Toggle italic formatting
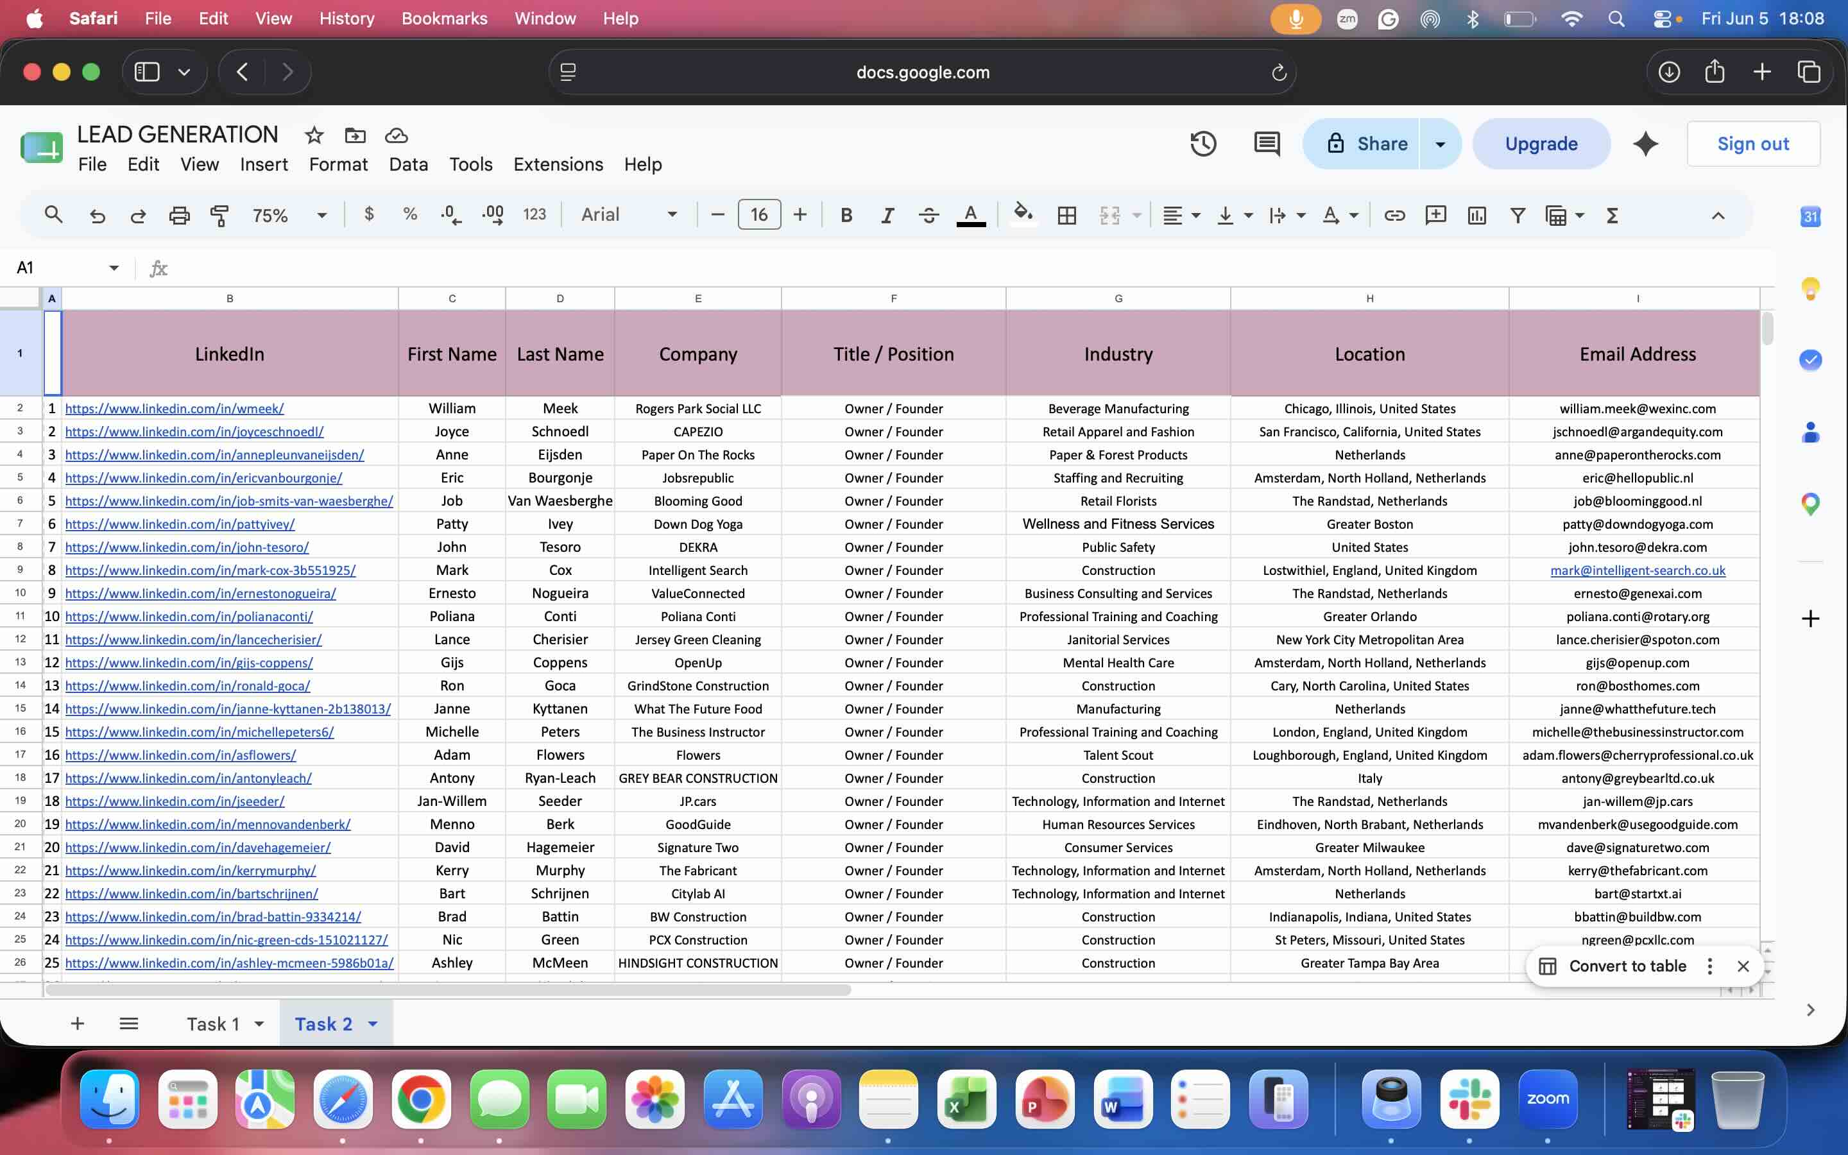The width and height of the screenshot is (1848, 1155). (x=887, y=216)
